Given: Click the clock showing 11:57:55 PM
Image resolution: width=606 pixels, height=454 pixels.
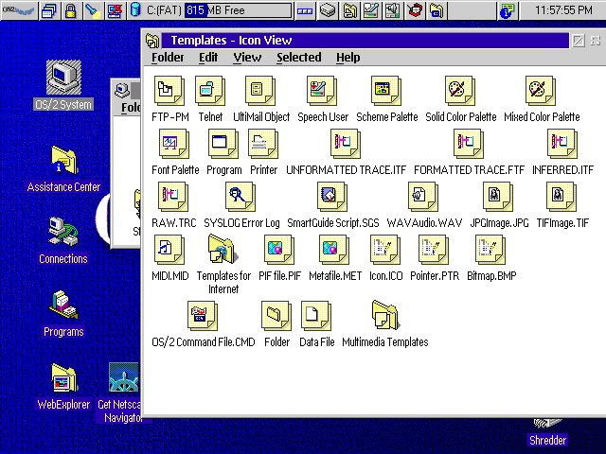Looking at the screenshot, I should pos(563,10).
